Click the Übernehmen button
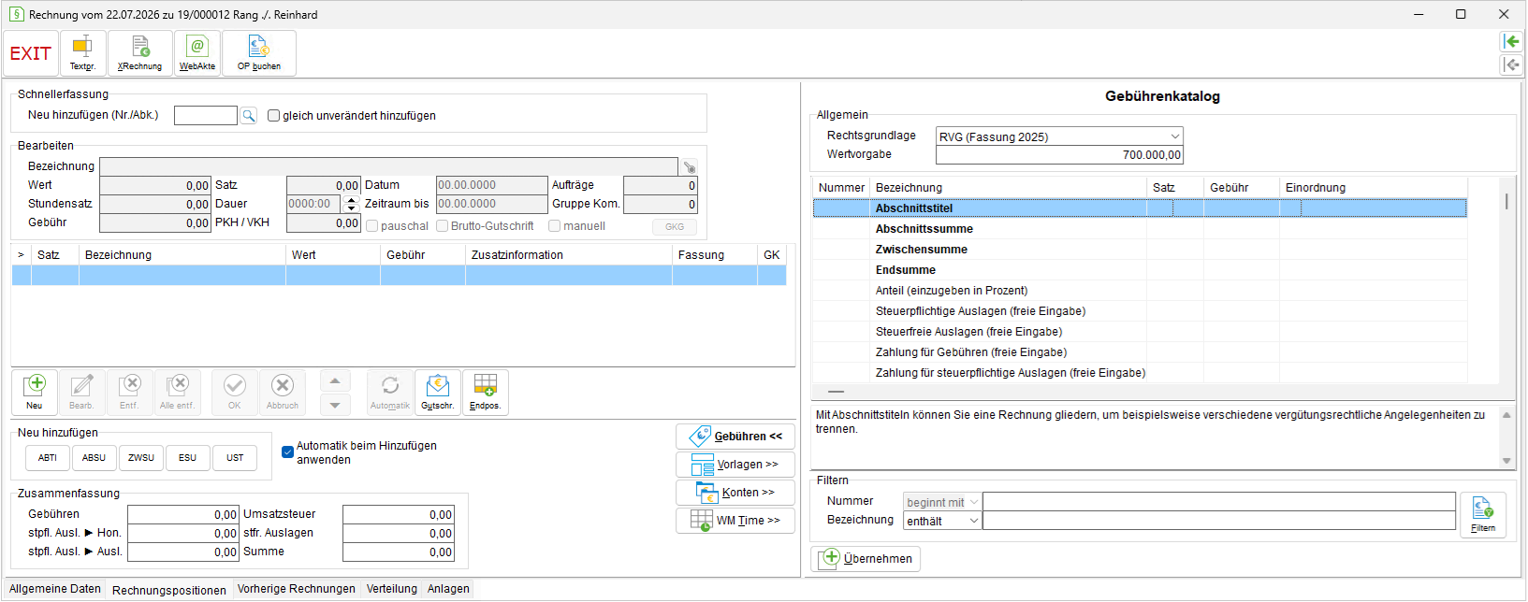Viewport: 1528px width, 602px height. pos(866,559)
